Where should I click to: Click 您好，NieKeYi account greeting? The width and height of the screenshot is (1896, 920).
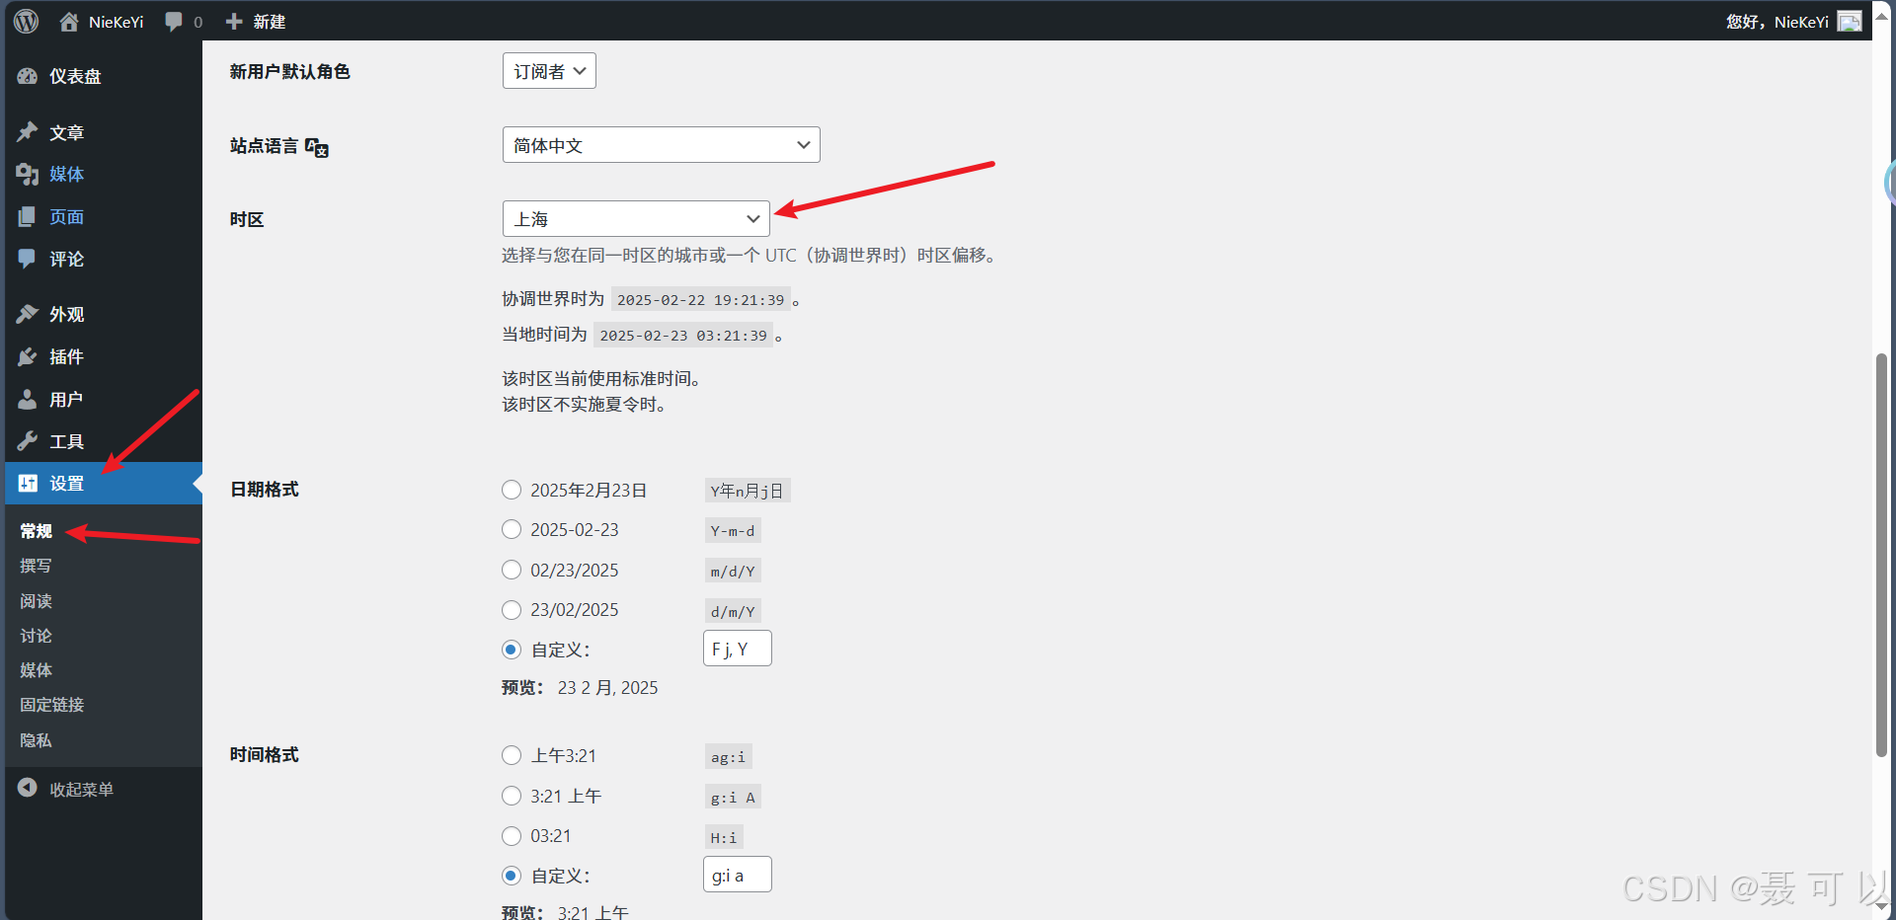tap(1777, 22)
